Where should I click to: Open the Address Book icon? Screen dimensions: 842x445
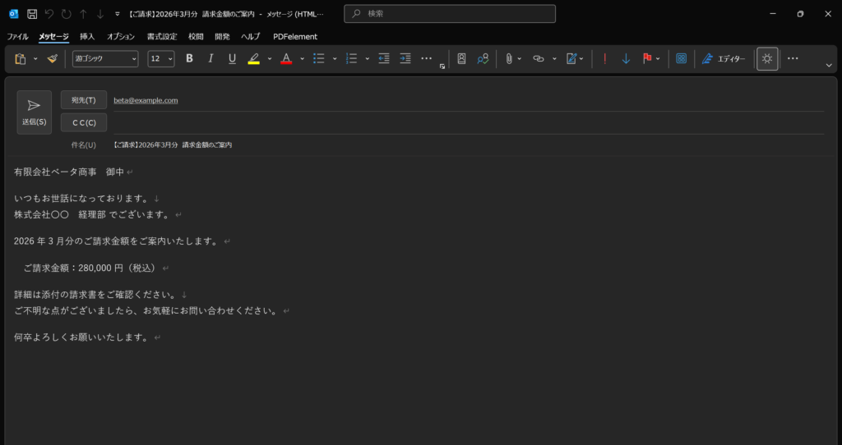point(461,59)
